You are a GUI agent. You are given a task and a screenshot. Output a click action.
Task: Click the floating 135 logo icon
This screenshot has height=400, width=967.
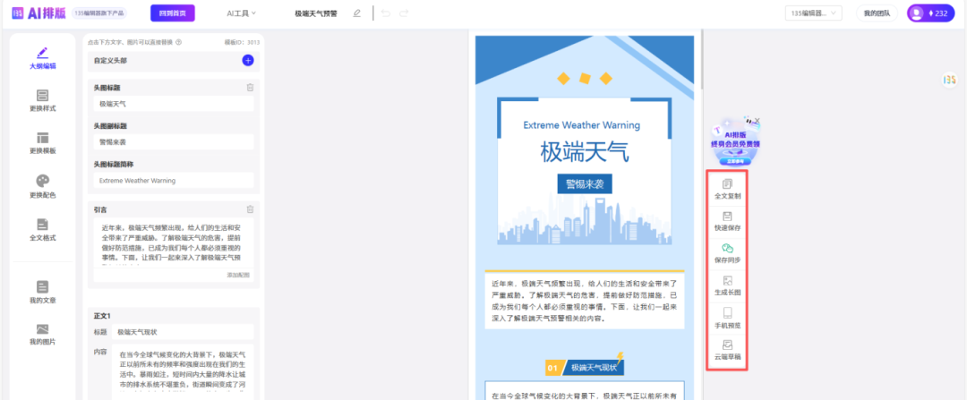(x=950, y=80)
